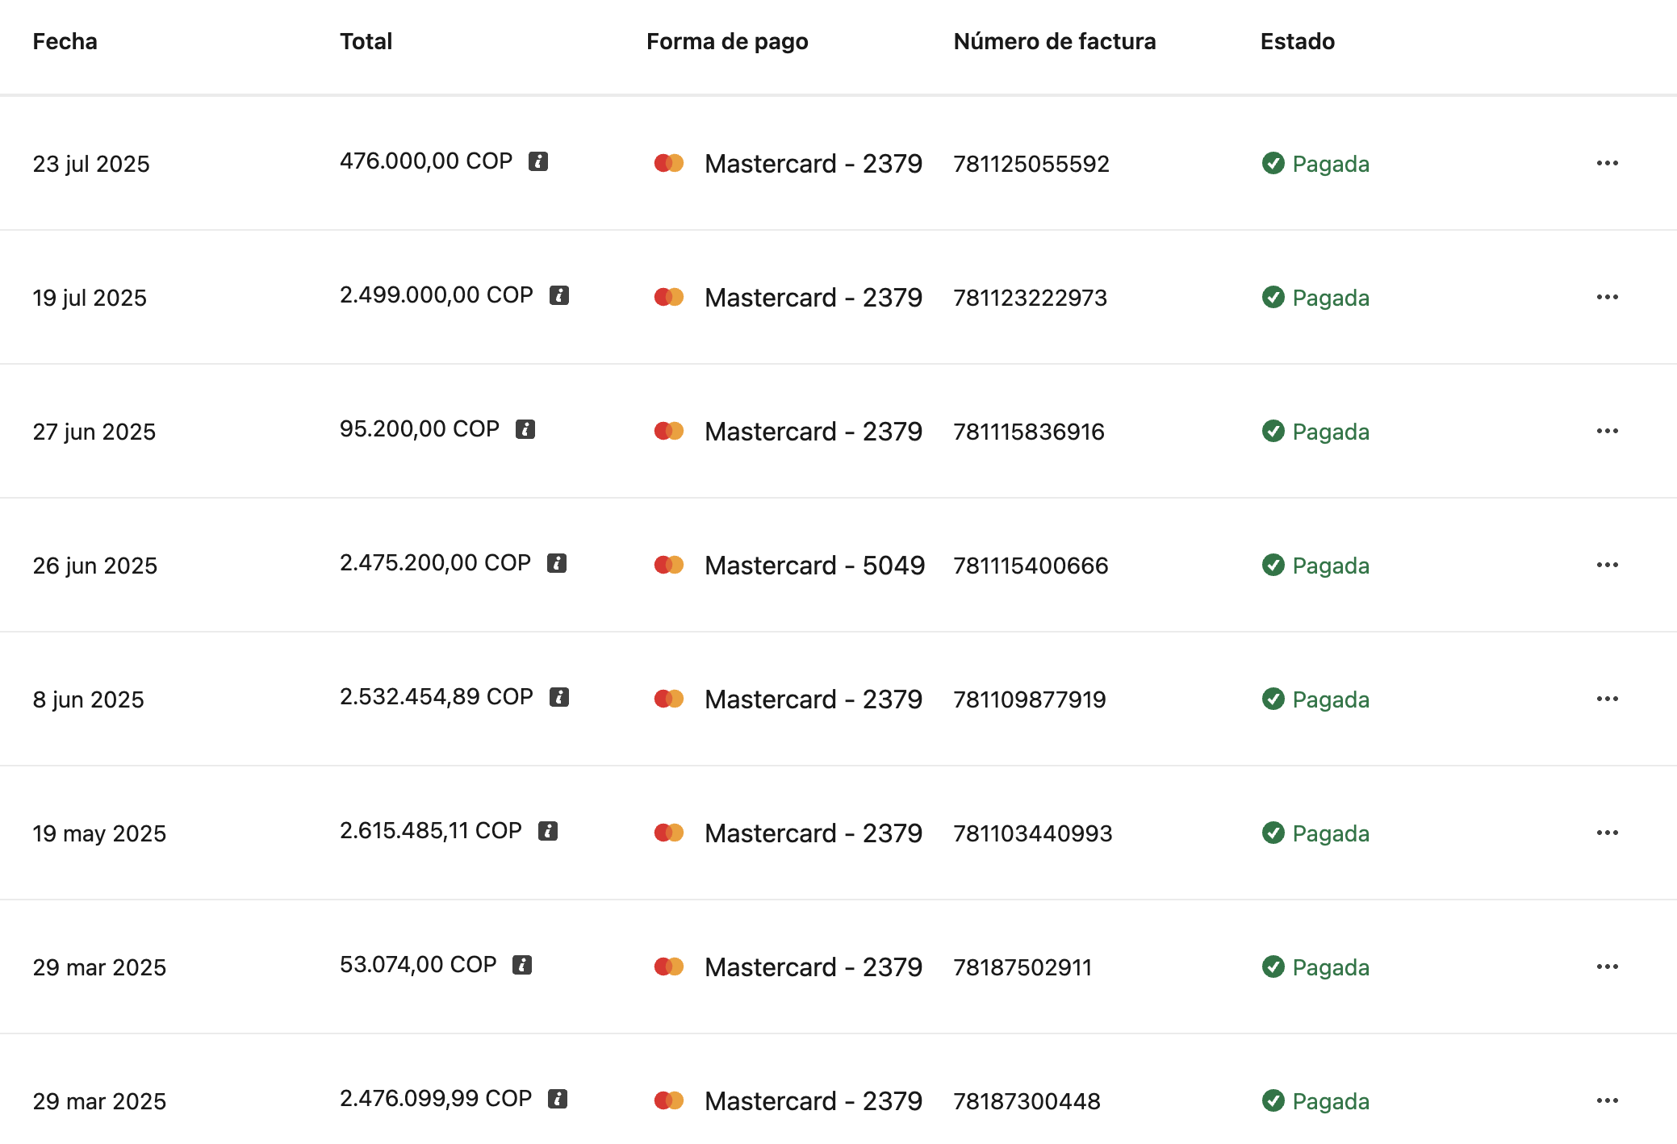Open more options for the 23 jul 2025 invoice
The height and width of the screenshot is (1144, 1677).
[1607, 164]
